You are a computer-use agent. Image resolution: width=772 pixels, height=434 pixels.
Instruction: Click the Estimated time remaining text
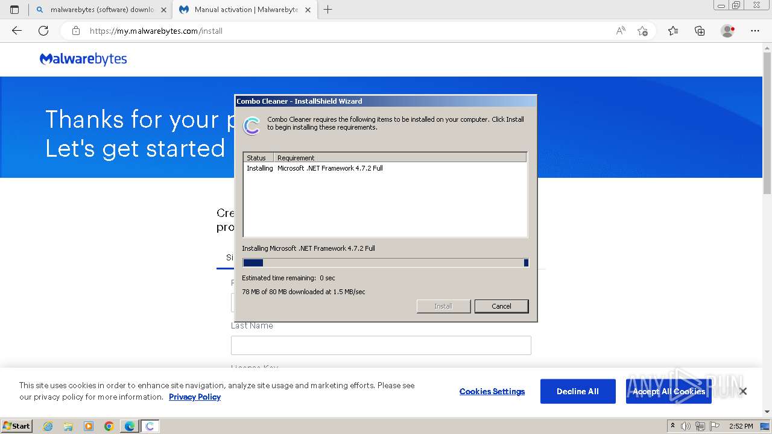pos(288,278)
